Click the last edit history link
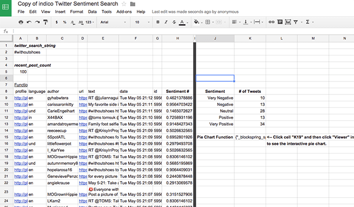The image size is (354, 207). point(195,12)
